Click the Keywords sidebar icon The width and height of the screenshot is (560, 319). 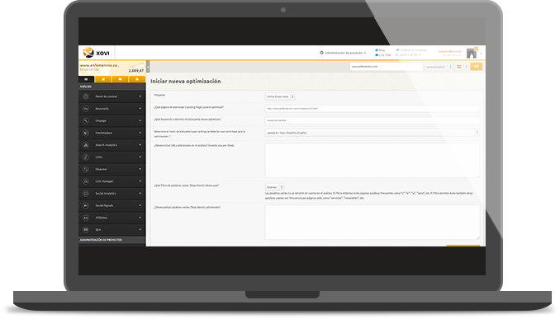[x=86, y=109]
